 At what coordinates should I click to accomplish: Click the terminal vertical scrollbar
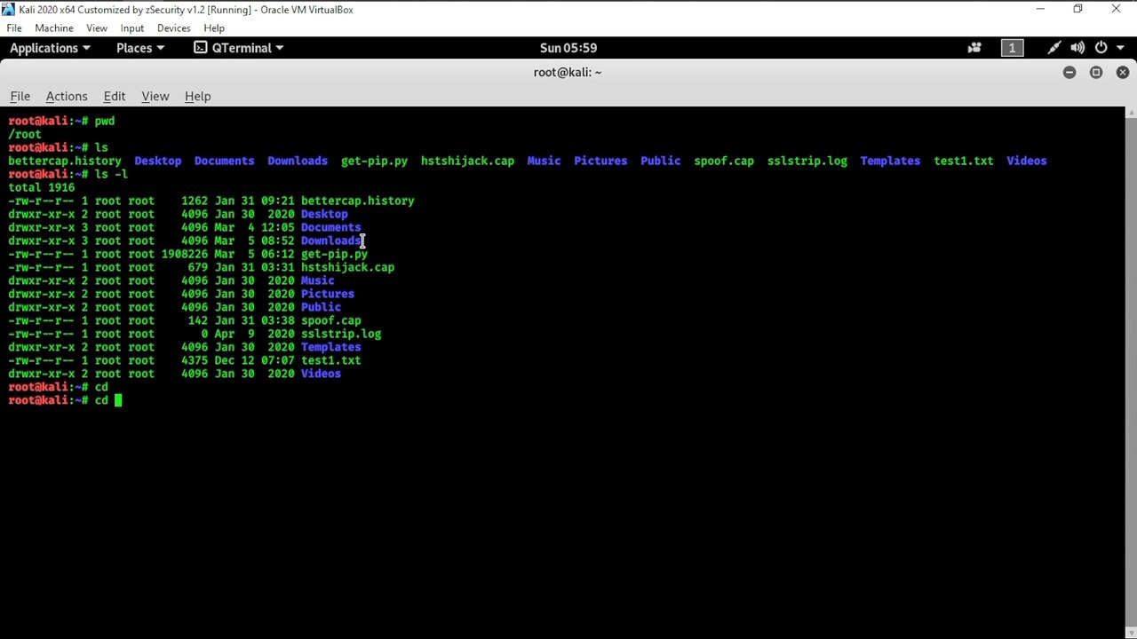[x=1131, y=373]
